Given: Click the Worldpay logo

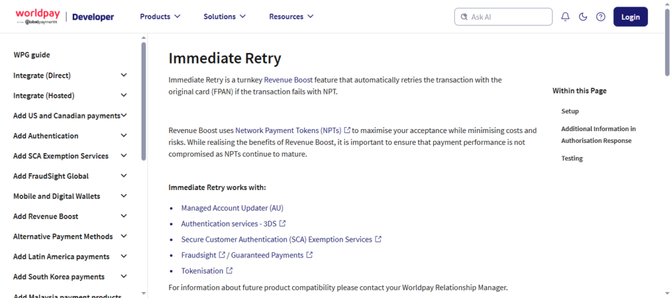Looking at the screenshot, I should coord(37,16).
